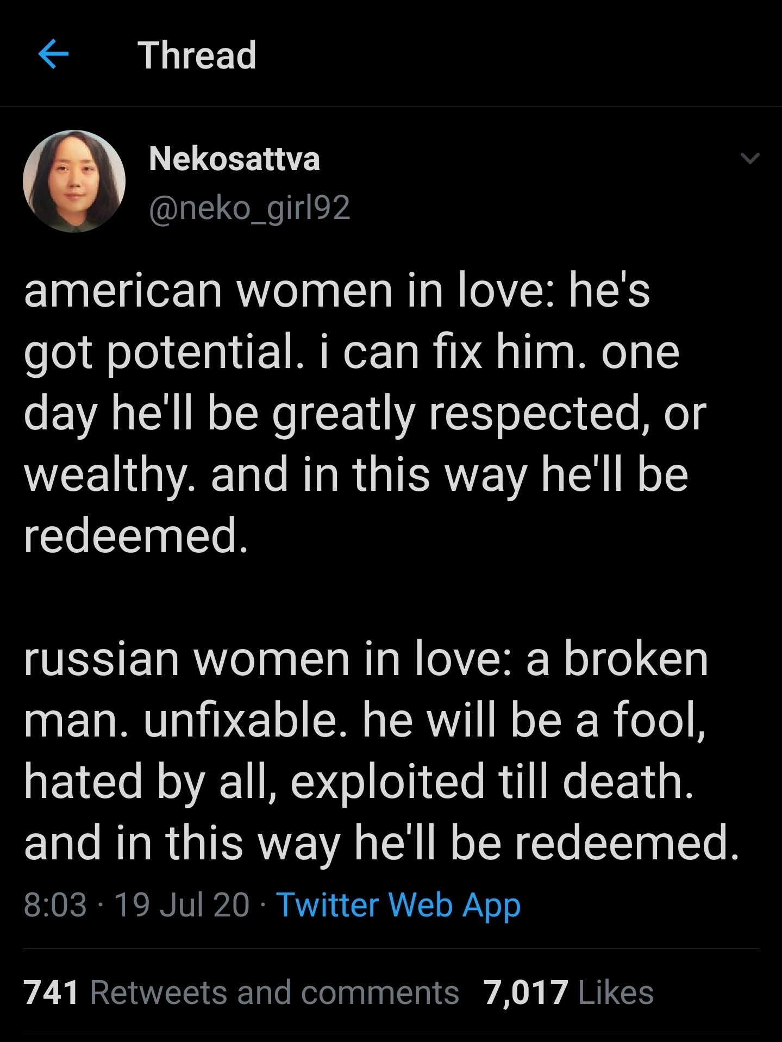
Task: Click the Nekosattva display name
Action: (x=234, y=159)
